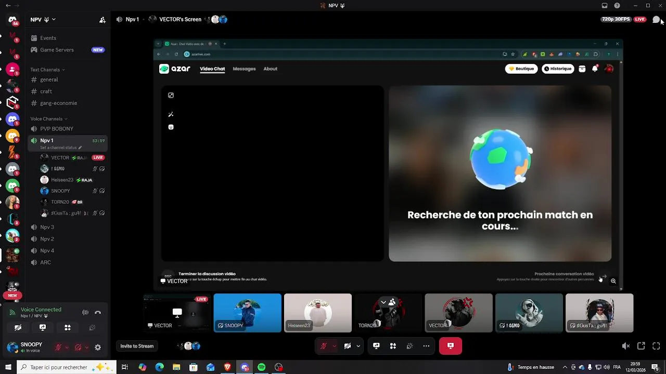Screen dimensions: 666x374
Task: Collapse the Text Channels category
Action: coord(47,70)
